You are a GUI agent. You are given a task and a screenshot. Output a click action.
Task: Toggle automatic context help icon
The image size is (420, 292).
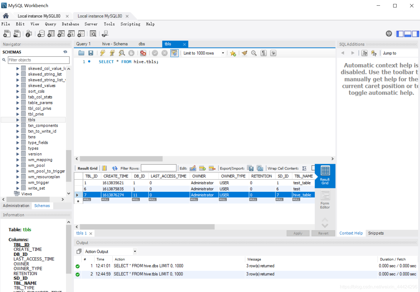coord(374,53)
